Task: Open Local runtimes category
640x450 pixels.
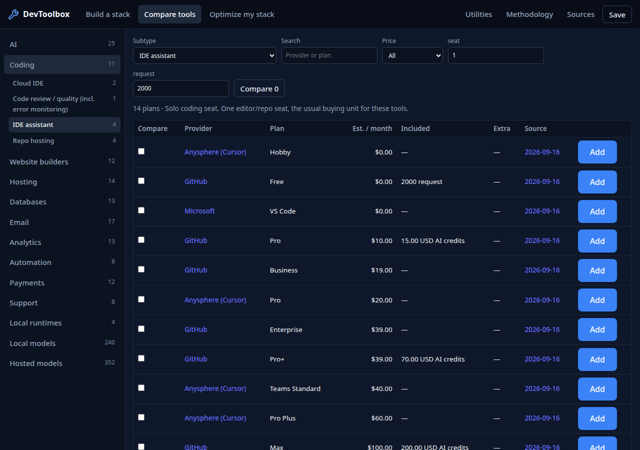Action: click(x=62, y=322)
